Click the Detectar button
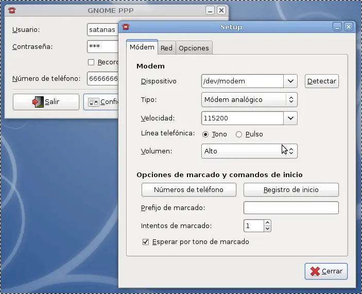 [x=322, y=81]
